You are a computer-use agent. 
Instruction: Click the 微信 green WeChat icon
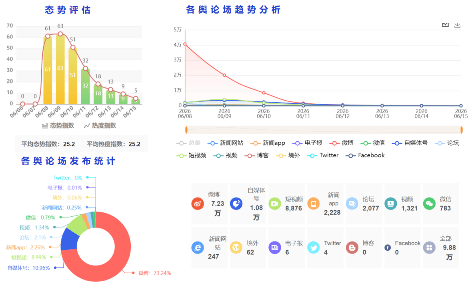429,204
